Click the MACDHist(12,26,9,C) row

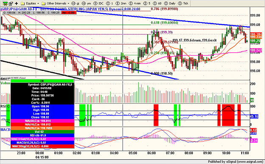coord(42,139)
